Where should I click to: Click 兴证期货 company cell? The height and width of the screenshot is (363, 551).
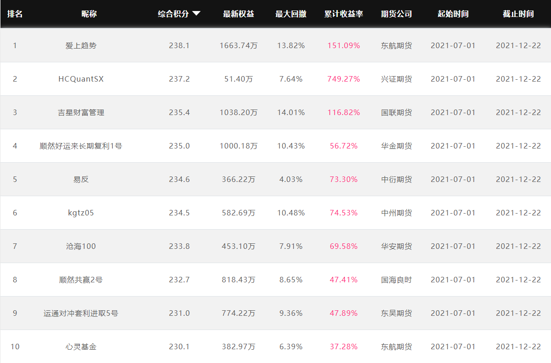[396, 79]
